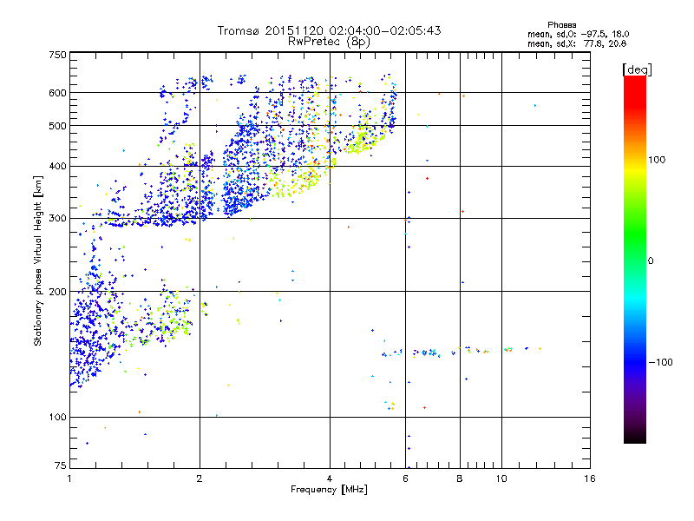Image resolution: width=694 pixels, height=521 pixels.
Task: Click the x-axis tick label "1"
Action: click(69, 478)
